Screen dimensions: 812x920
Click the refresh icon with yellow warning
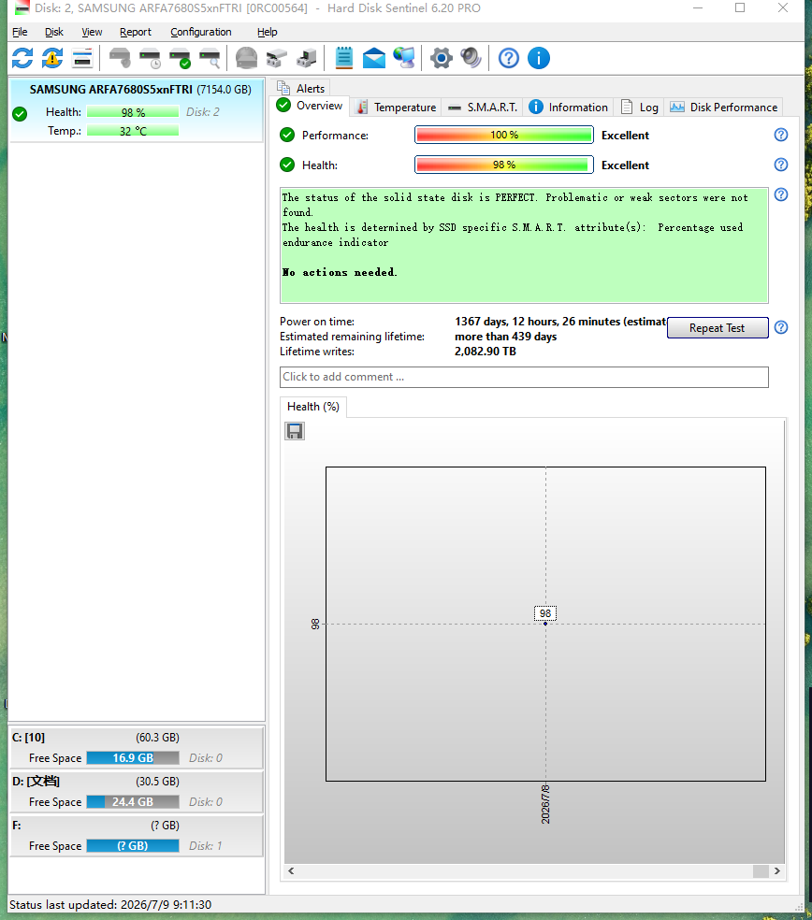click(52, 58)
